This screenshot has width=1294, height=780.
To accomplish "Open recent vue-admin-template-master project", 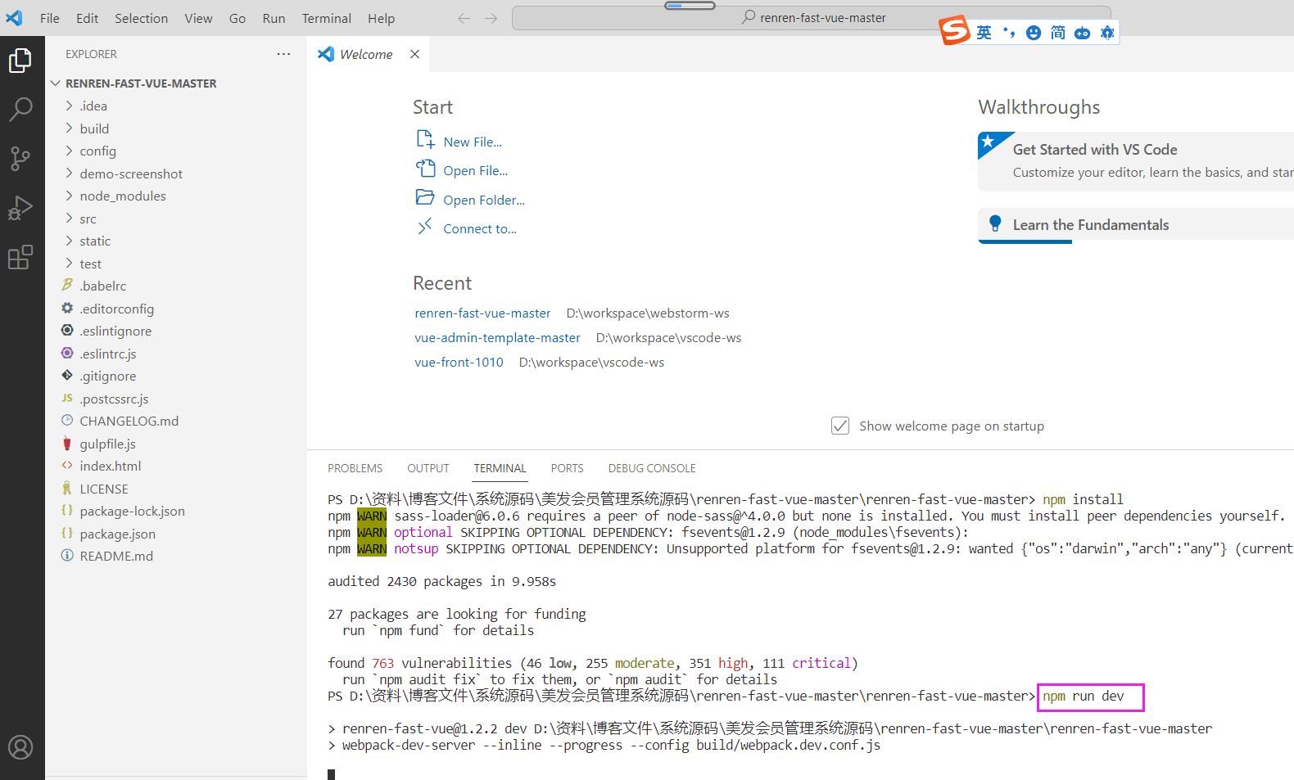I will coord(497,337).
